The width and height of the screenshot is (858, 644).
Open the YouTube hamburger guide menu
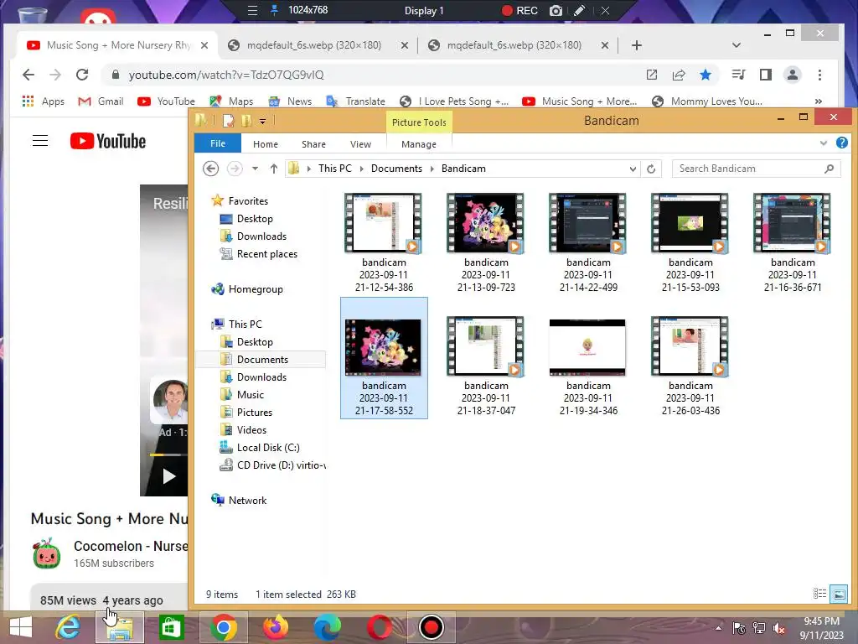(x=40, y=141)
